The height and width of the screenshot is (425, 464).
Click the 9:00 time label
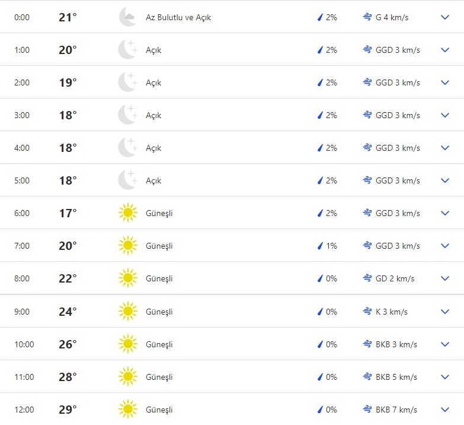click(22, 312)
